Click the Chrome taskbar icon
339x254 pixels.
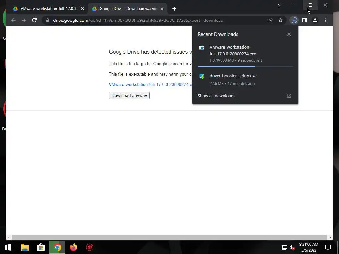(x=57, y=247)
